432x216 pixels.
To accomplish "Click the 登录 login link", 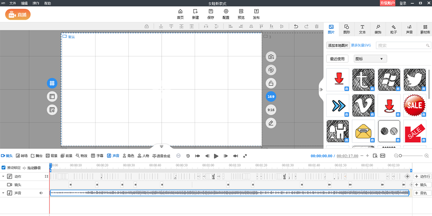I will point(403,3).
